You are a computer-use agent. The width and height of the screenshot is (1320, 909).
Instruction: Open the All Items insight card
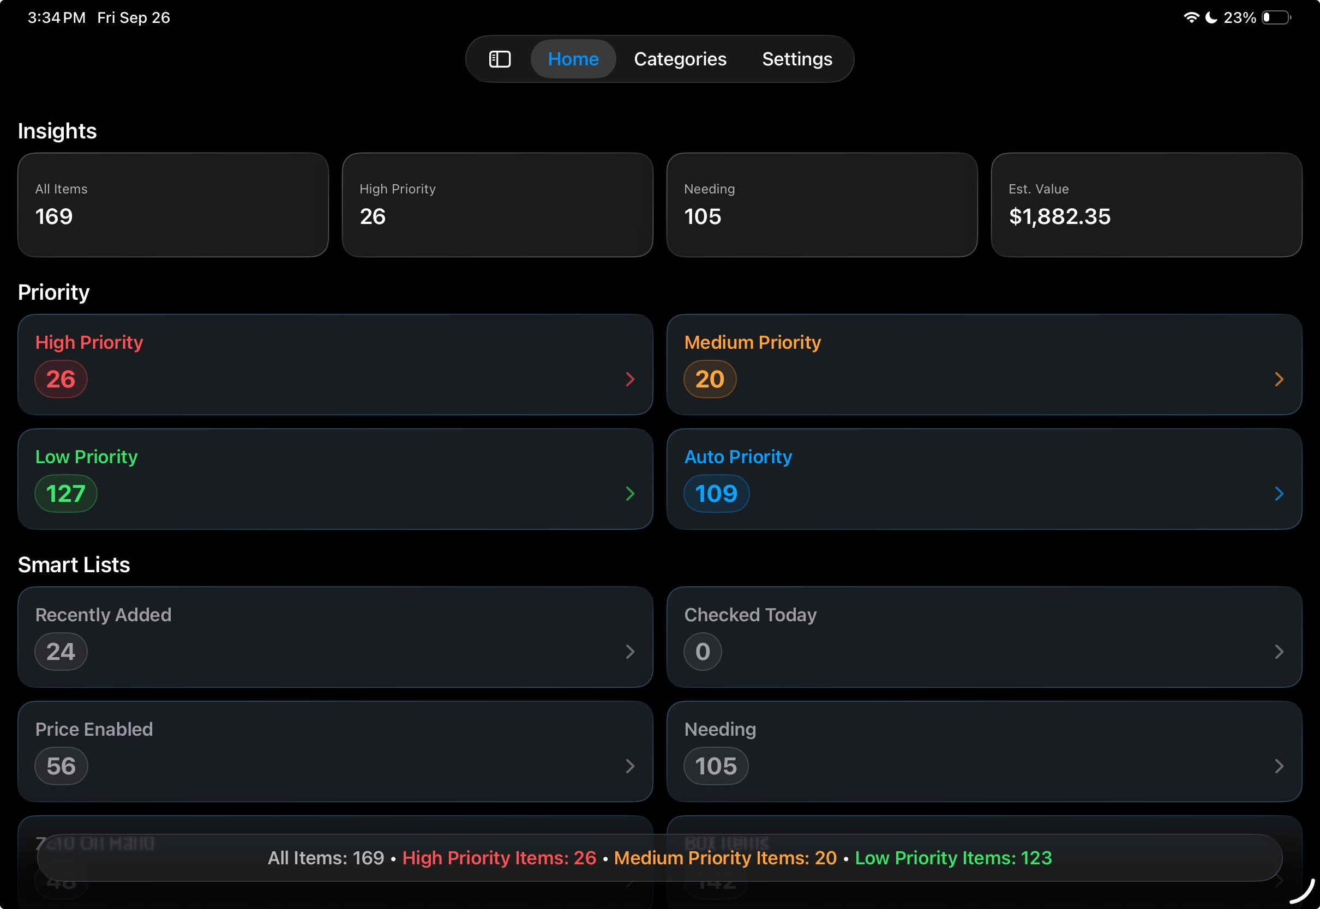[173, 204]
